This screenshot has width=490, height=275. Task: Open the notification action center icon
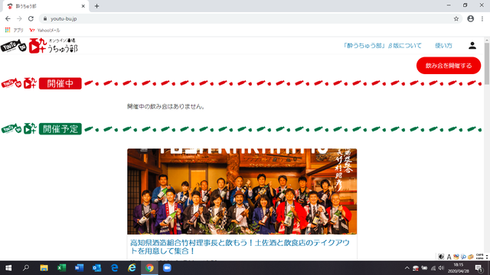pos(479,268)
